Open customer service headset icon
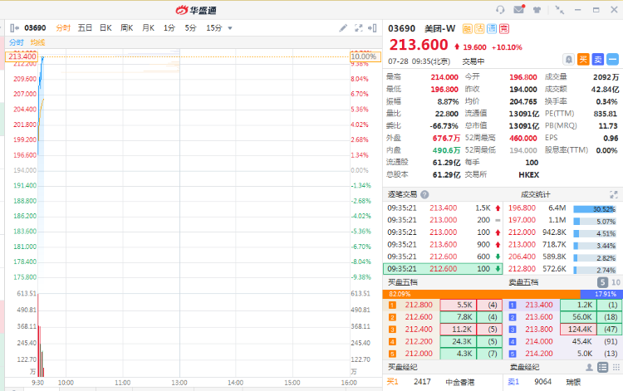Screen dimensions: 623x391 tap(500, 10)
